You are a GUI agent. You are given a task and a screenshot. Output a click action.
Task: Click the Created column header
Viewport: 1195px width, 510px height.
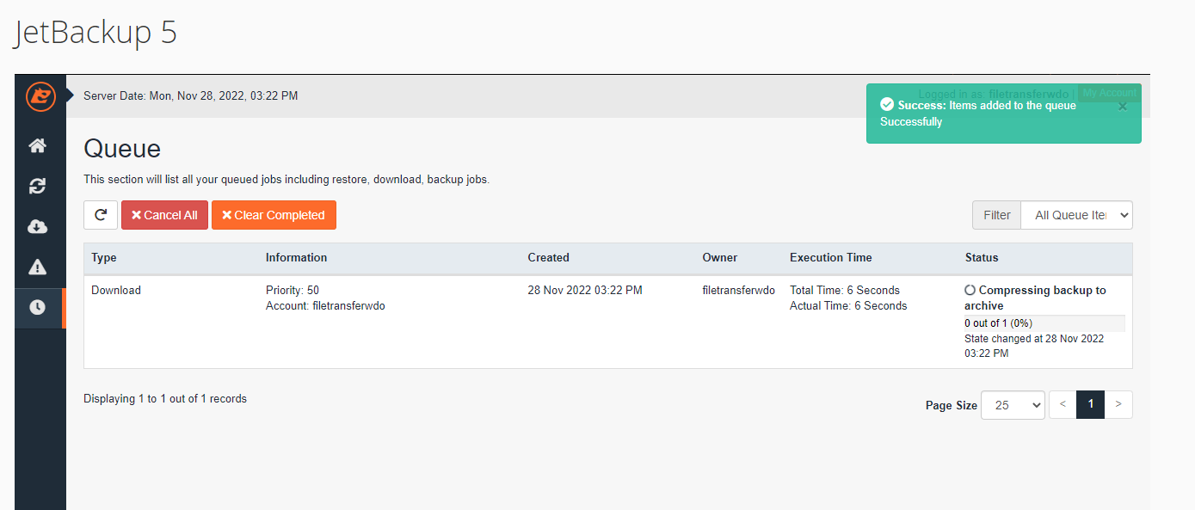pos(548,257)
